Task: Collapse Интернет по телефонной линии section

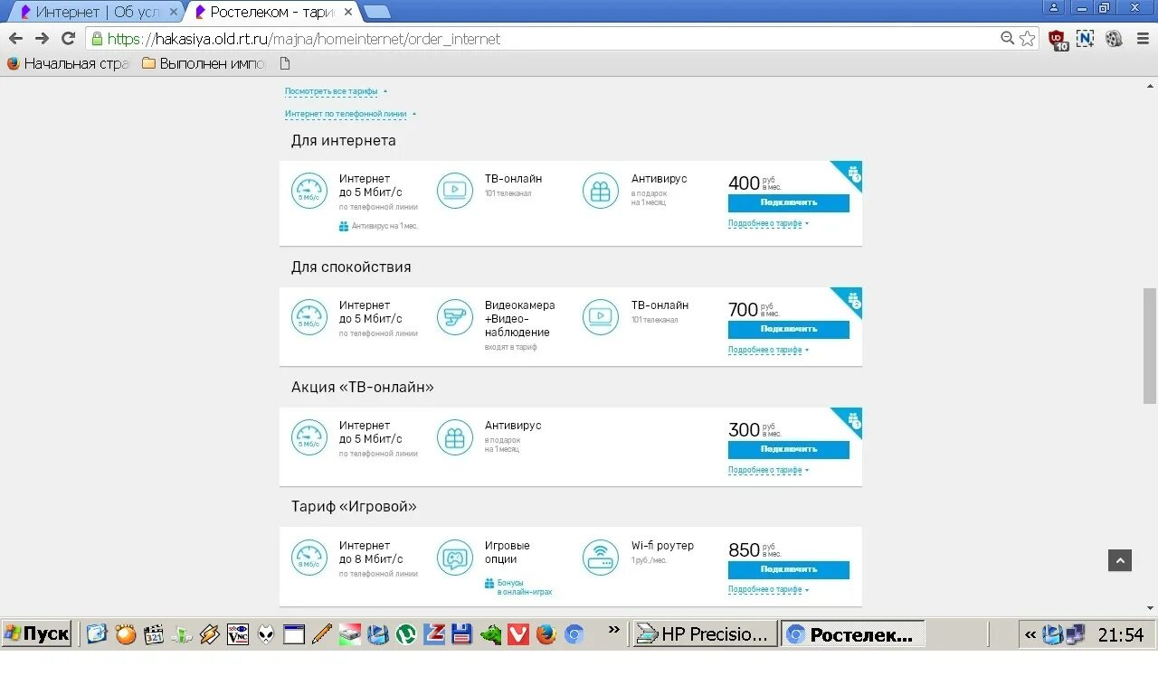Action: tap(351, 114)
